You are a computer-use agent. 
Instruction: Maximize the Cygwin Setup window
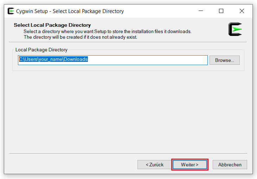click(221, 11)
